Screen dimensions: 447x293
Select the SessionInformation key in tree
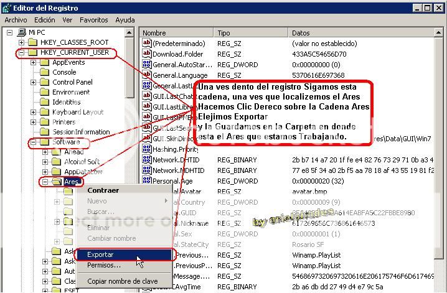click(81, 132)
